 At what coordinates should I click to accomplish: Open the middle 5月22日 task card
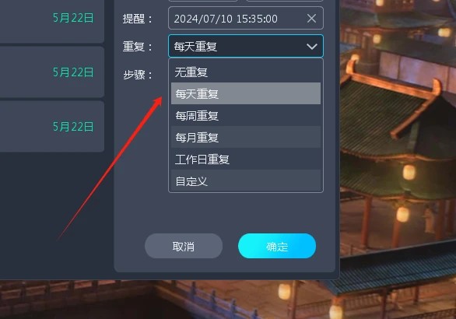pyautogui.click(x=52, y=72)
